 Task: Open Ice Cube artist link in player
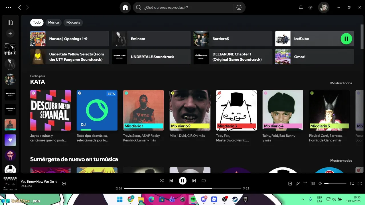(x=26, y=186)
